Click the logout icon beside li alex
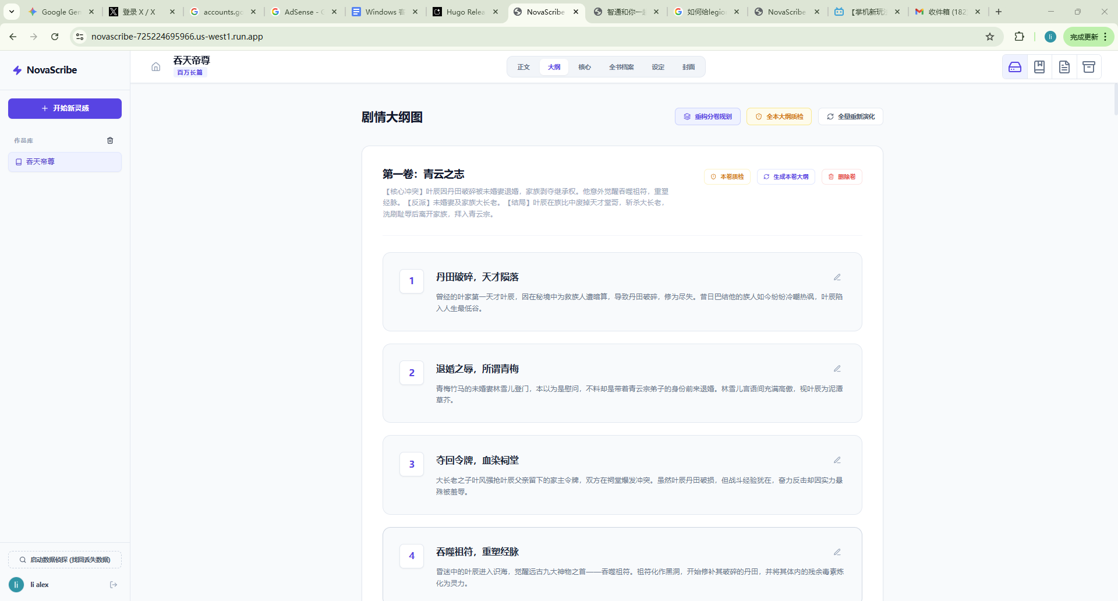Image resolution: width=1118 pixels, height=601 pixels. (113, 585)
